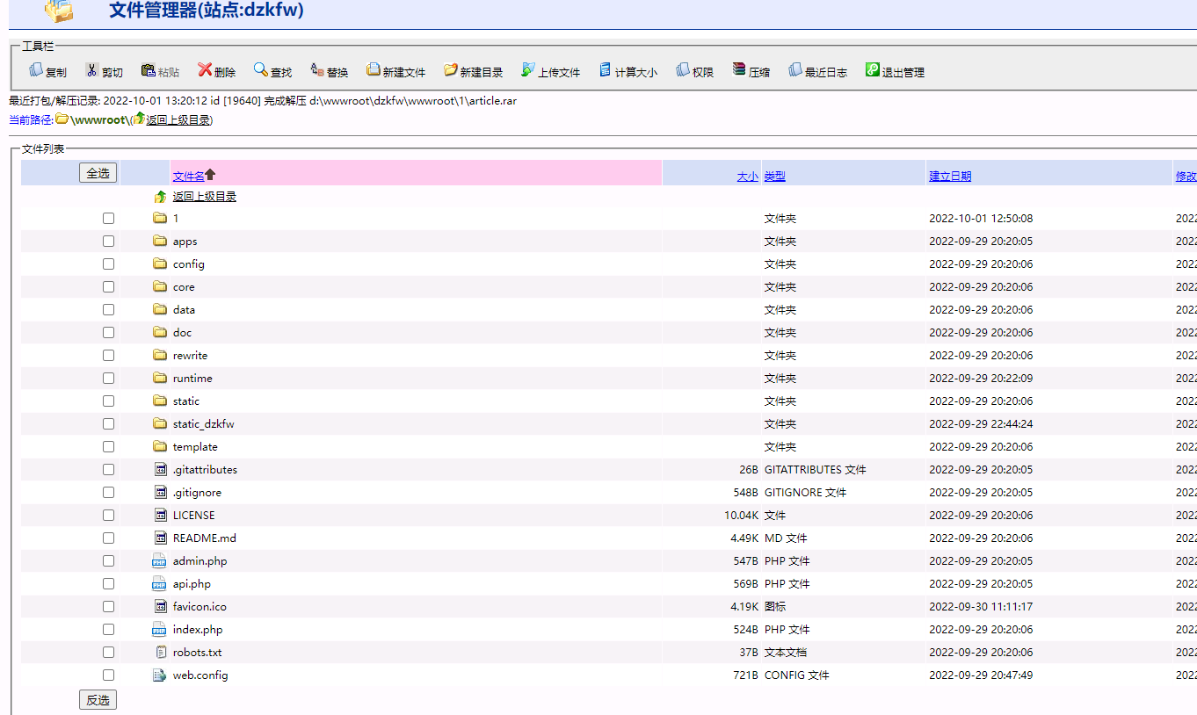Click the Copy (复制) toolbar icon

[x=36, y=70]
